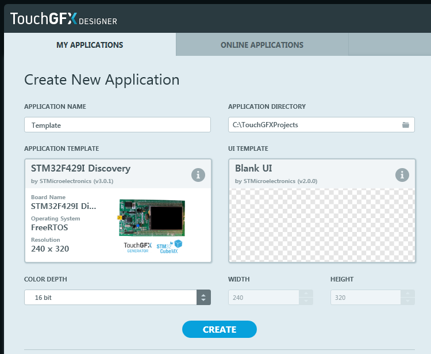
Task: Click the 240 x 320 resolution value
Action: tap(50, 249)
